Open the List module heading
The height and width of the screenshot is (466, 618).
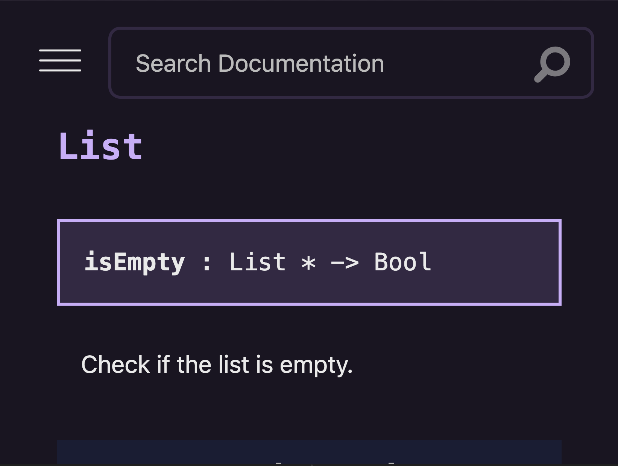[101, 146]
